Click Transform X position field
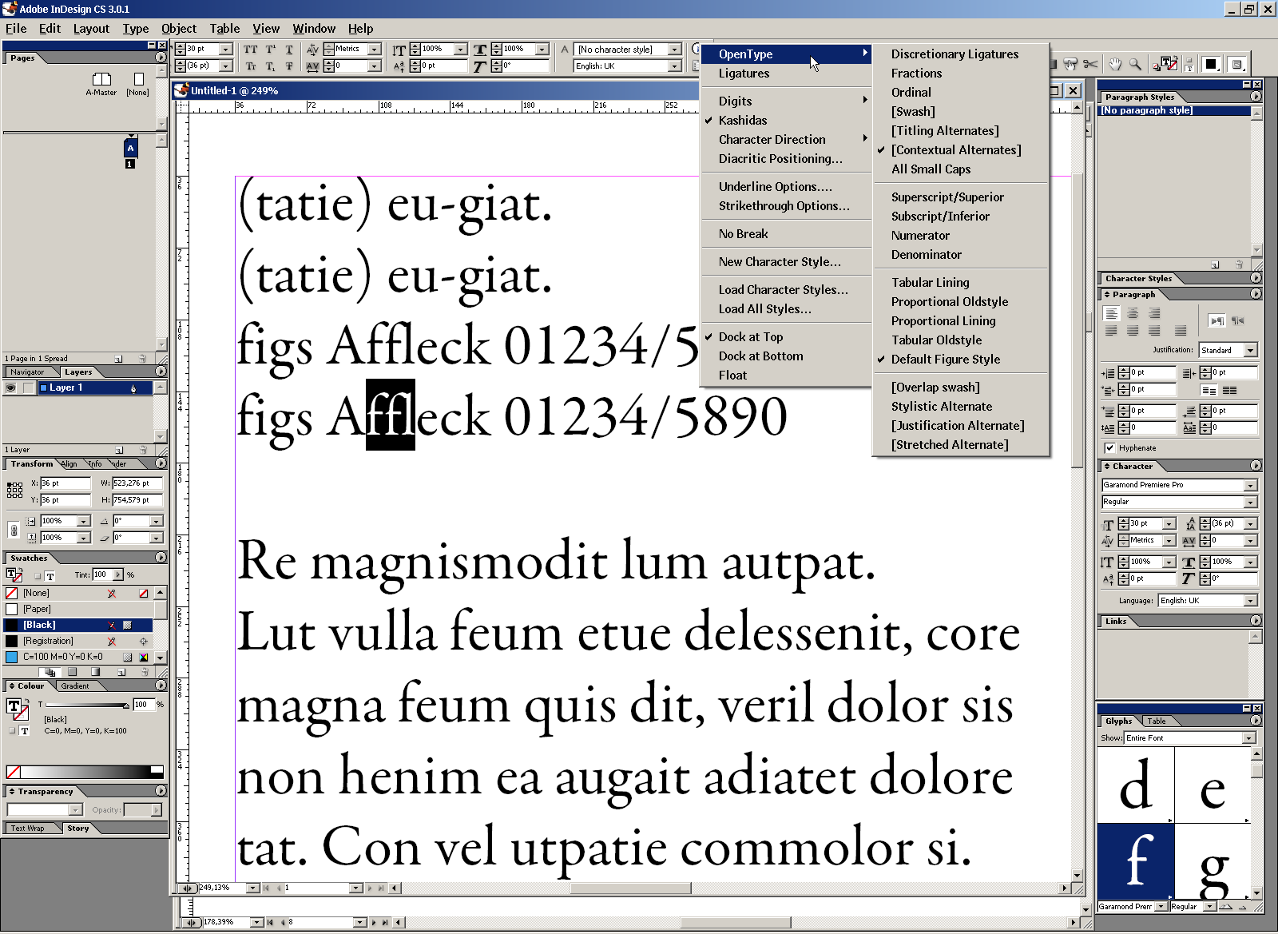The height and width of the screenshot is (934, 1278). (65, 483)
